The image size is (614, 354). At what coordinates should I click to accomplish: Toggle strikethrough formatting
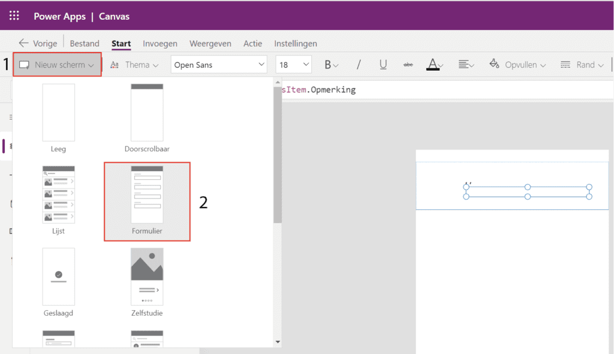pyautogui.click(x=408, y=65)
